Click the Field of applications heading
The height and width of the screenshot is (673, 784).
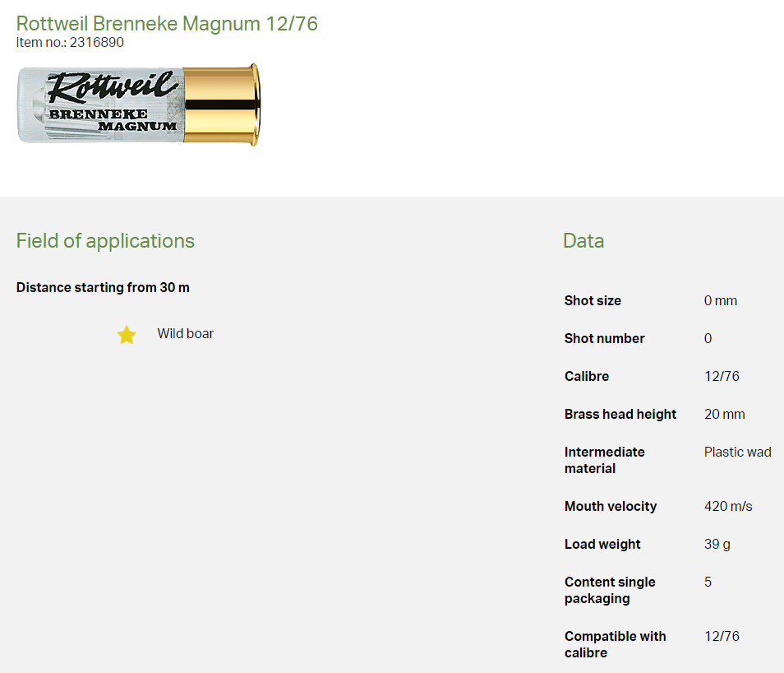click(105, 241)
